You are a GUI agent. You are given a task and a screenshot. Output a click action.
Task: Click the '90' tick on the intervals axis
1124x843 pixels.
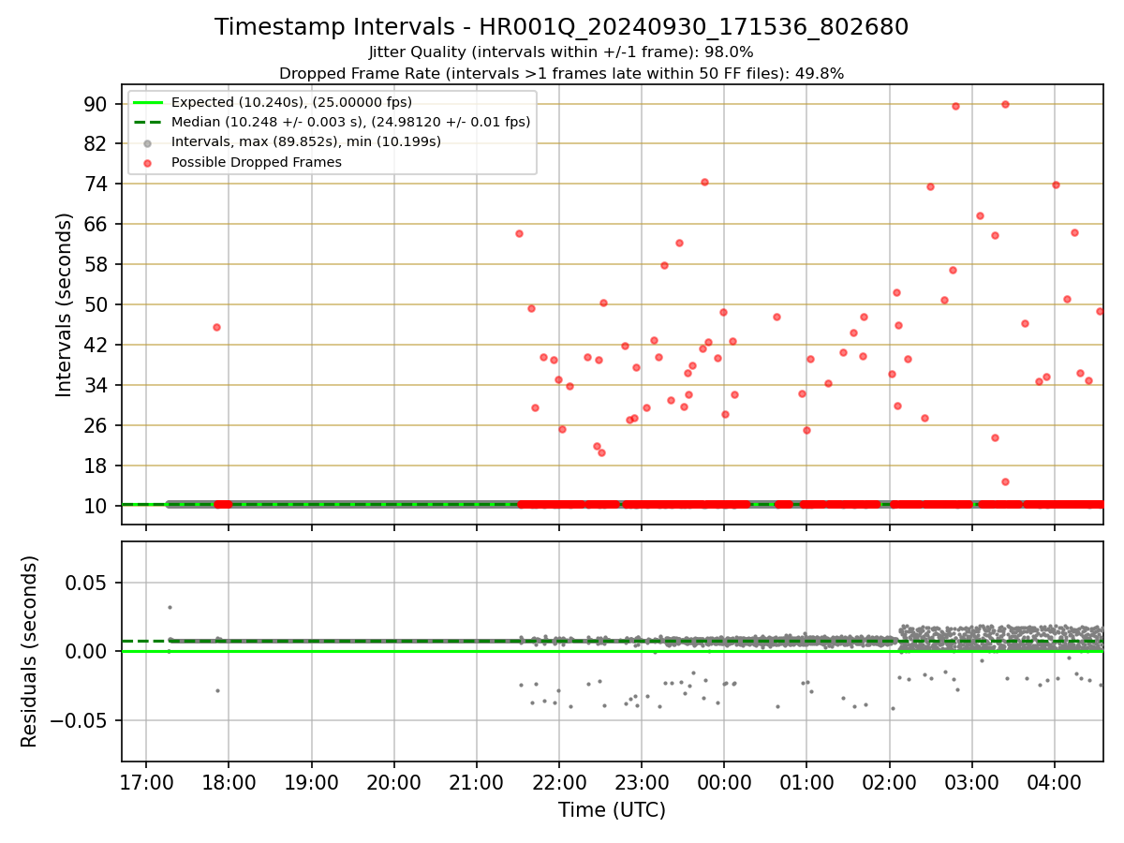(96, 103)
